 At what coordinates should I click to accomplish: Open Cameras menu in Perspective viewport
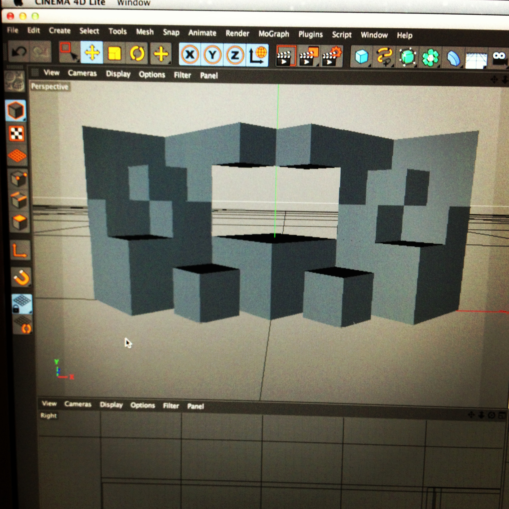click(82, 73)
